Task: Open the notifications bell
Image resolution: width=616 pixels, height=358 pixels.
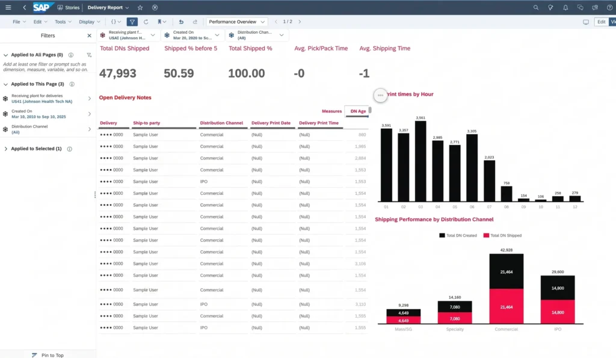Action: 565,7
